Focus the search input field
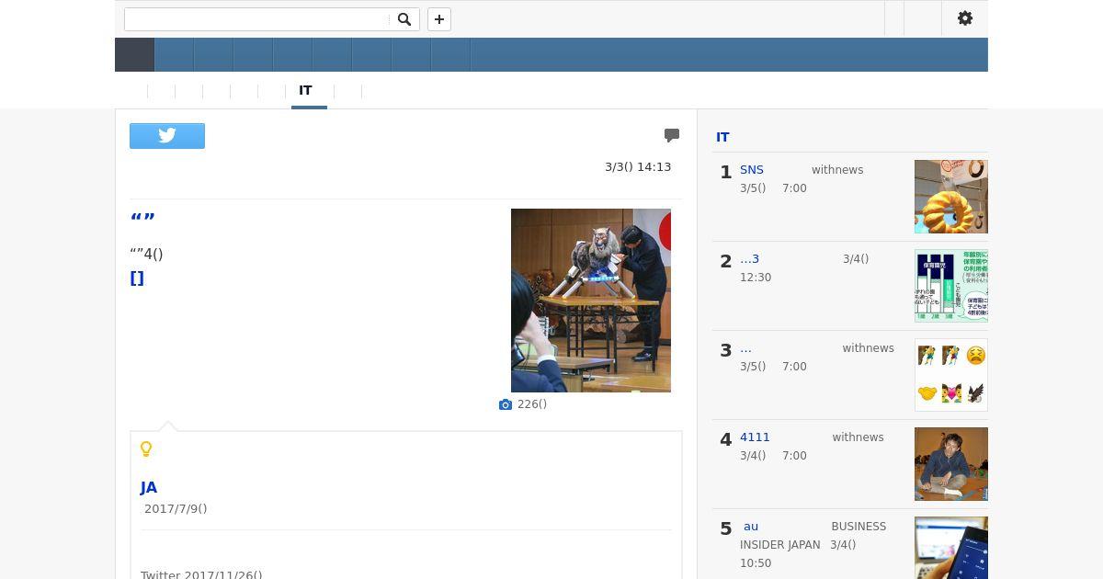This screenshot has width=1103, height=579. coord(257,19)
